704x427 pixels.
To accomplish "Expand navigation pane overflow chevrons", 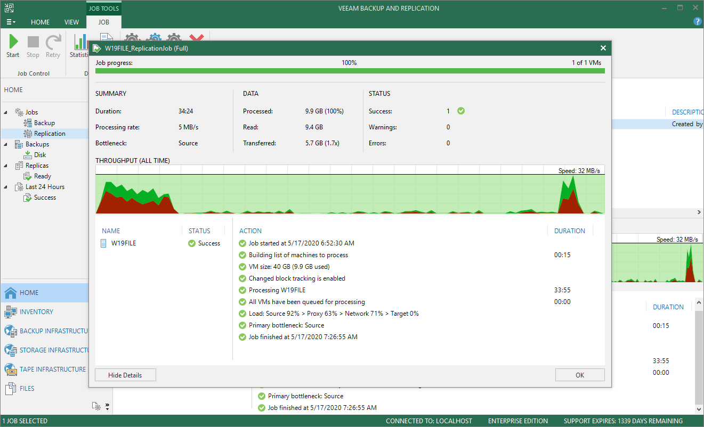I will [x=107, y=406].
